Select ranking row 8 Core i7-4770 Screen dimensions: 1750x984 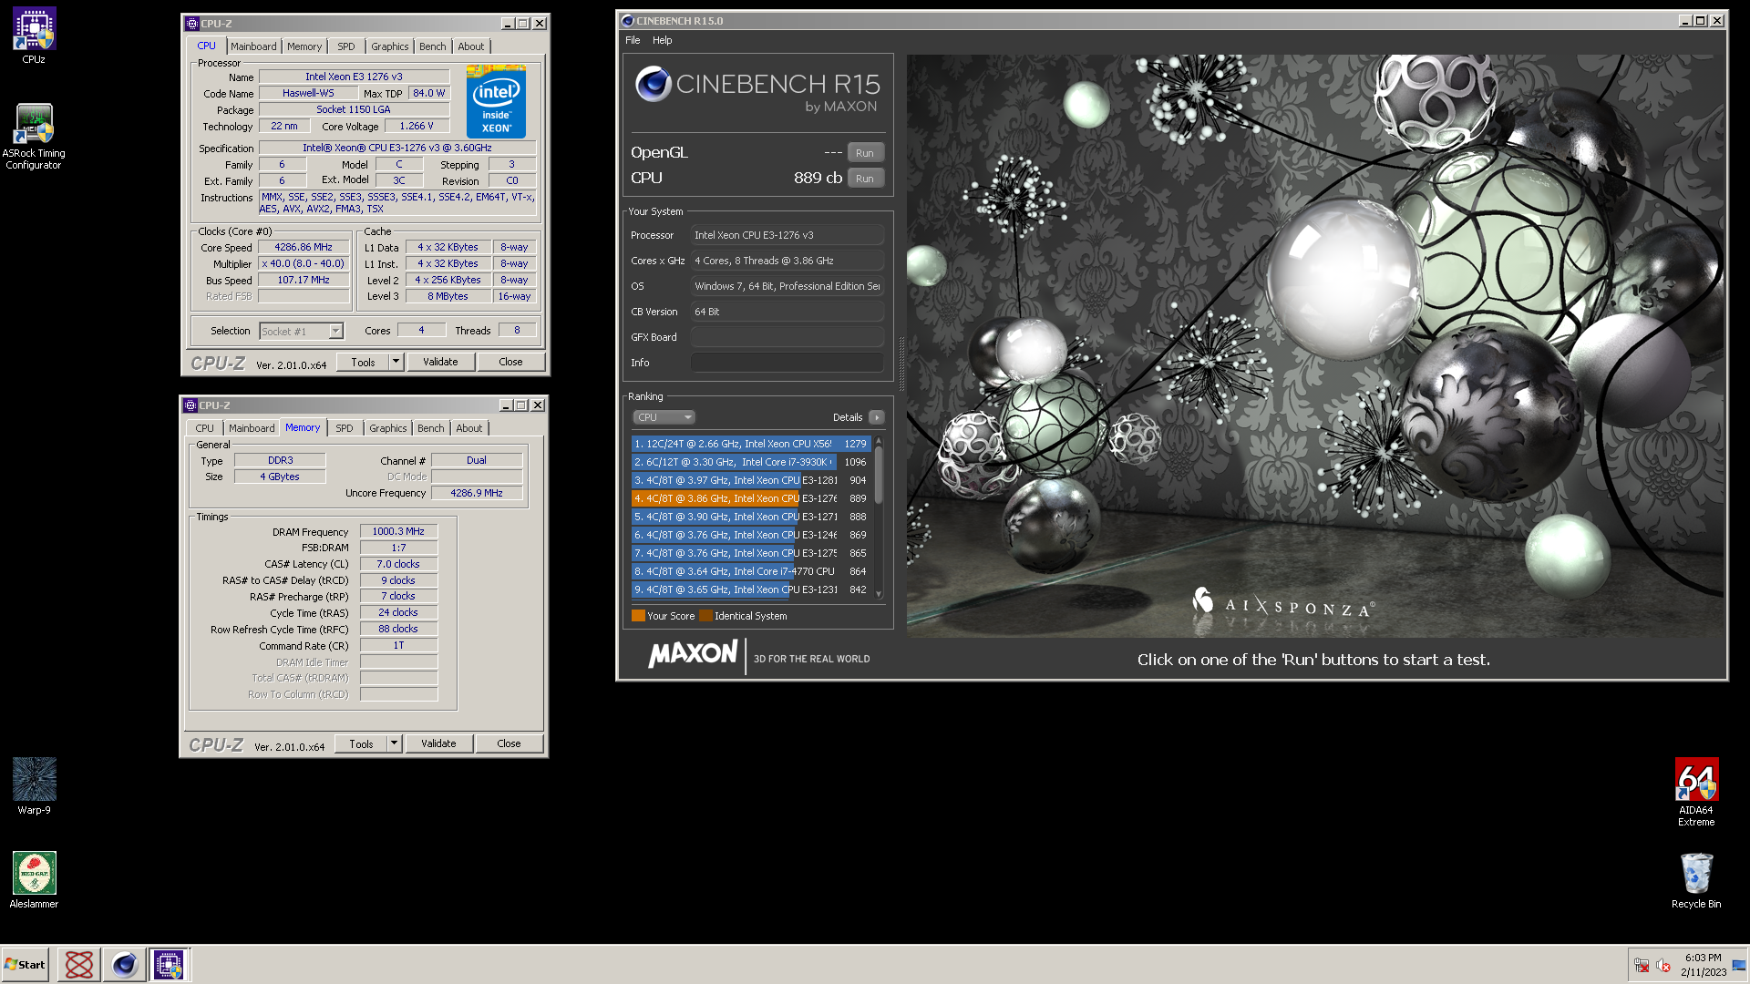point(751,571)
